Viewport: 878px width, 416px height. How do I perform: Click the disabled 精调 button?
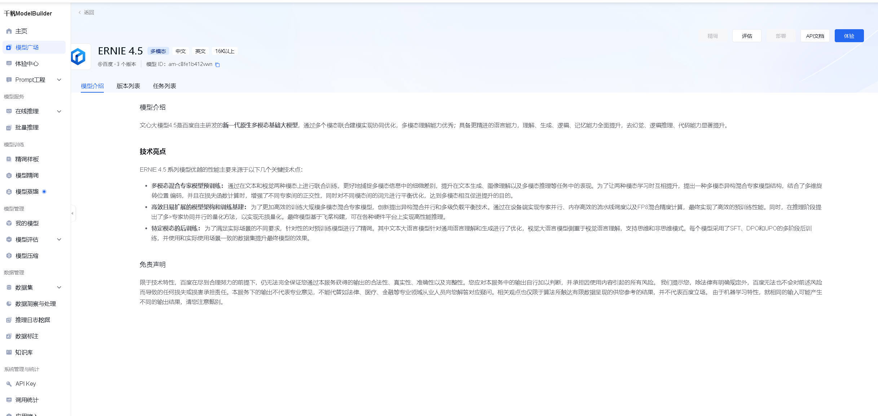pos(712,36)
